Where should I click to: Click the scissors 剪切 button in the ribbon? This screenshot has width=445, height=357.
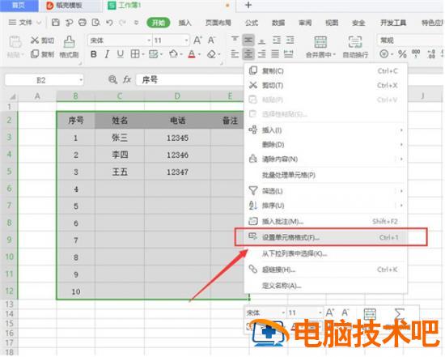click(42, 40)
